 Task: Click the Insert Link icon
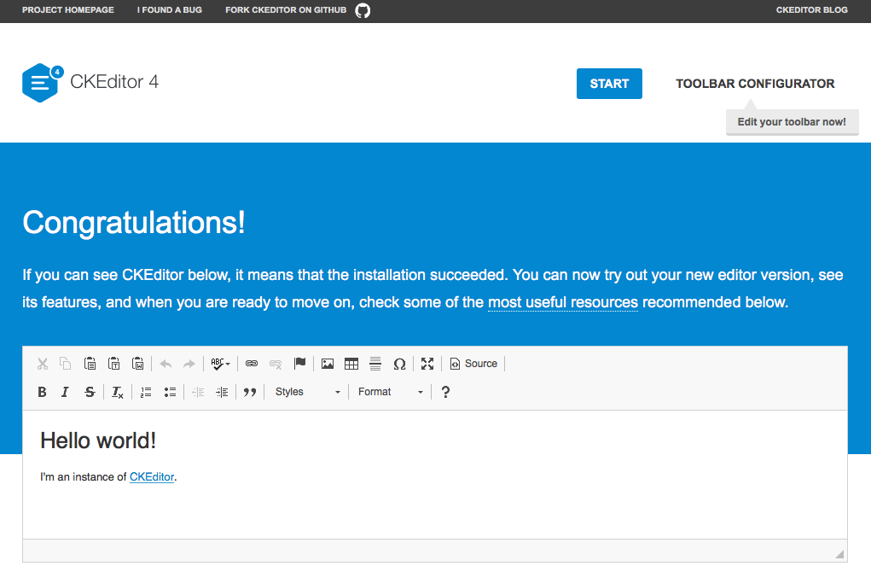pos(252,364)
